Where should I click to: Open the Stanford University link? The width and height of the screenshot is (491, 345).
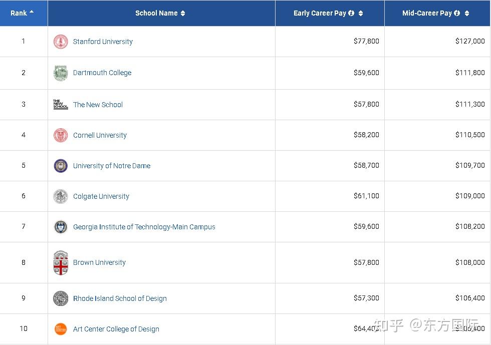click(103, 42)
